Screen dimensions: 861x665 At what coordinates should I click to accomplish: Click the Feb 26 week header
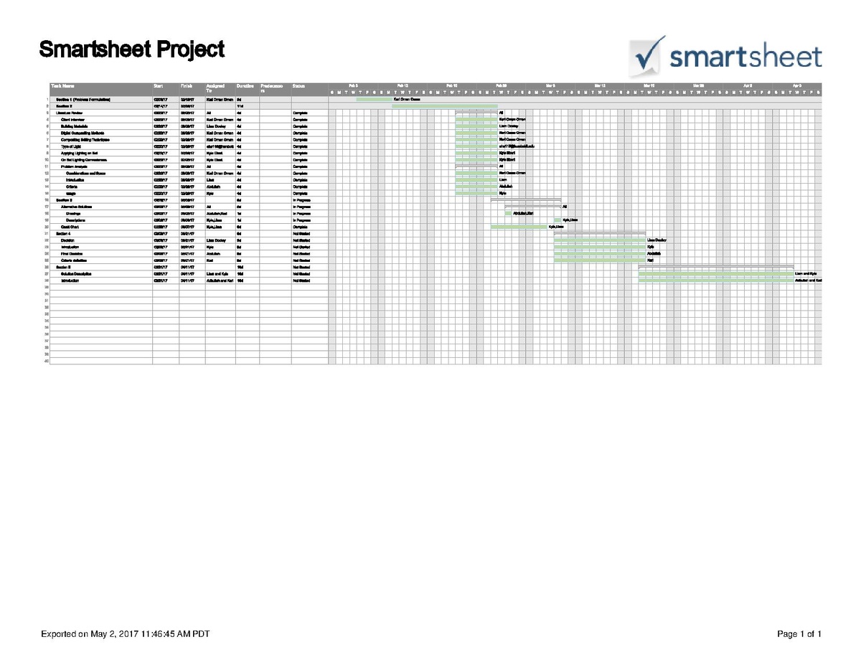(x=501, y=85)
